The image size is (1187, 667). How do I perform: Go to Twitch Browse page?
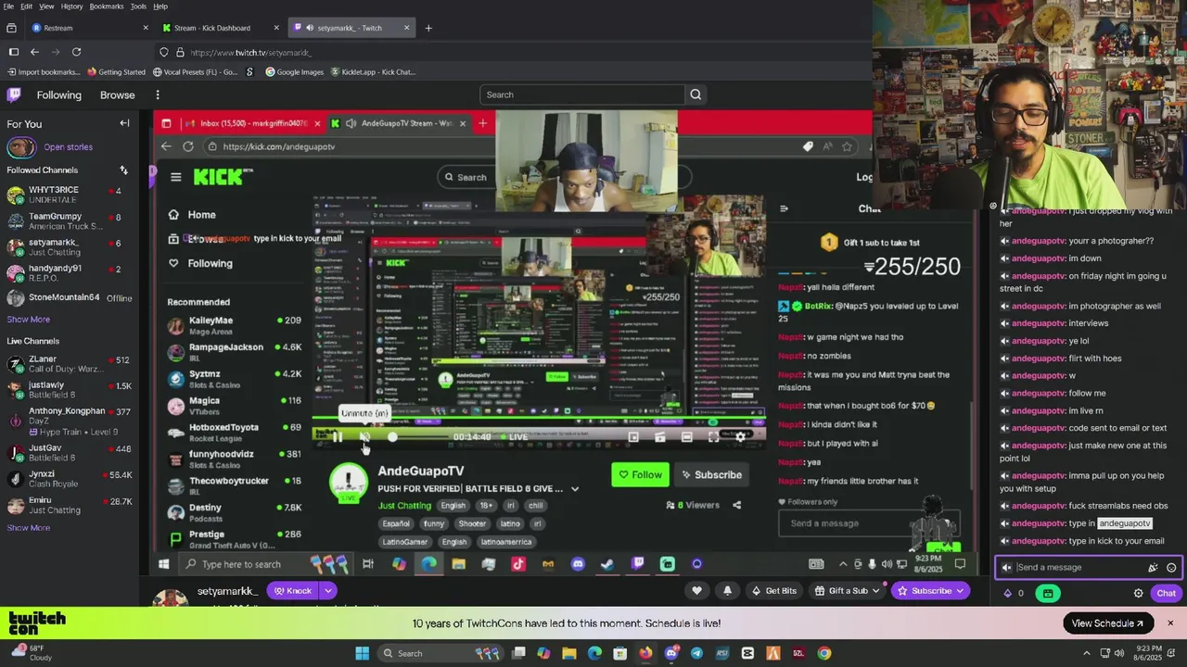pos(117,94)
